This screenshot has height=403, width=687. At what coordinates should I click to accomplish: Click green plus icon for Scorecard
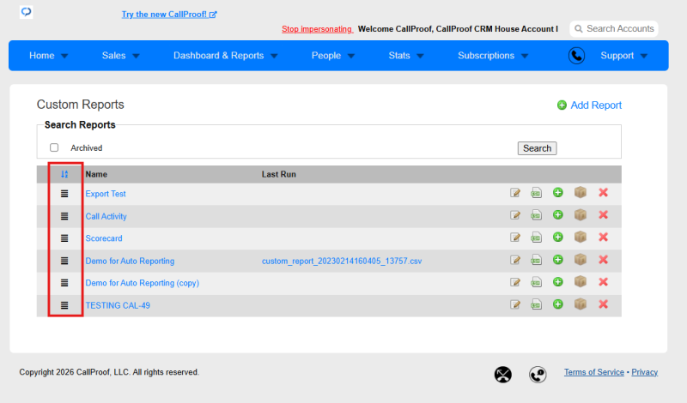click(x=557, y=238)
